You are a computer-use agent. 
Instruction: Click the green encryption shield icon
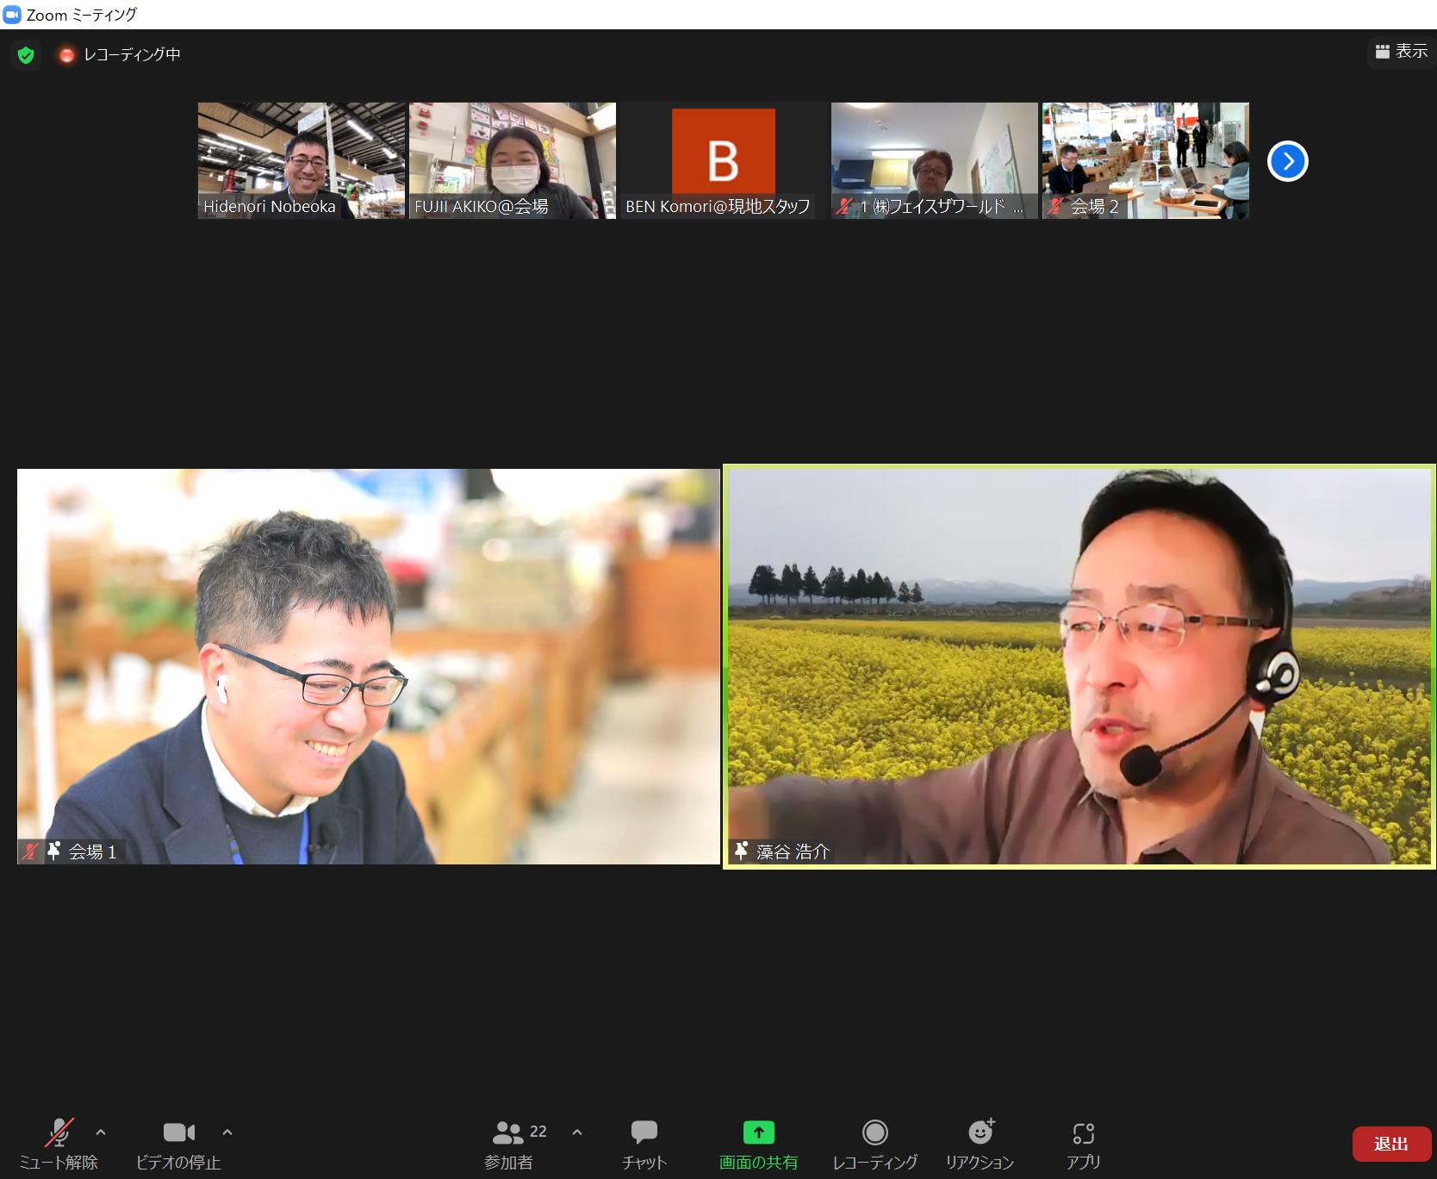pos(26,55)
